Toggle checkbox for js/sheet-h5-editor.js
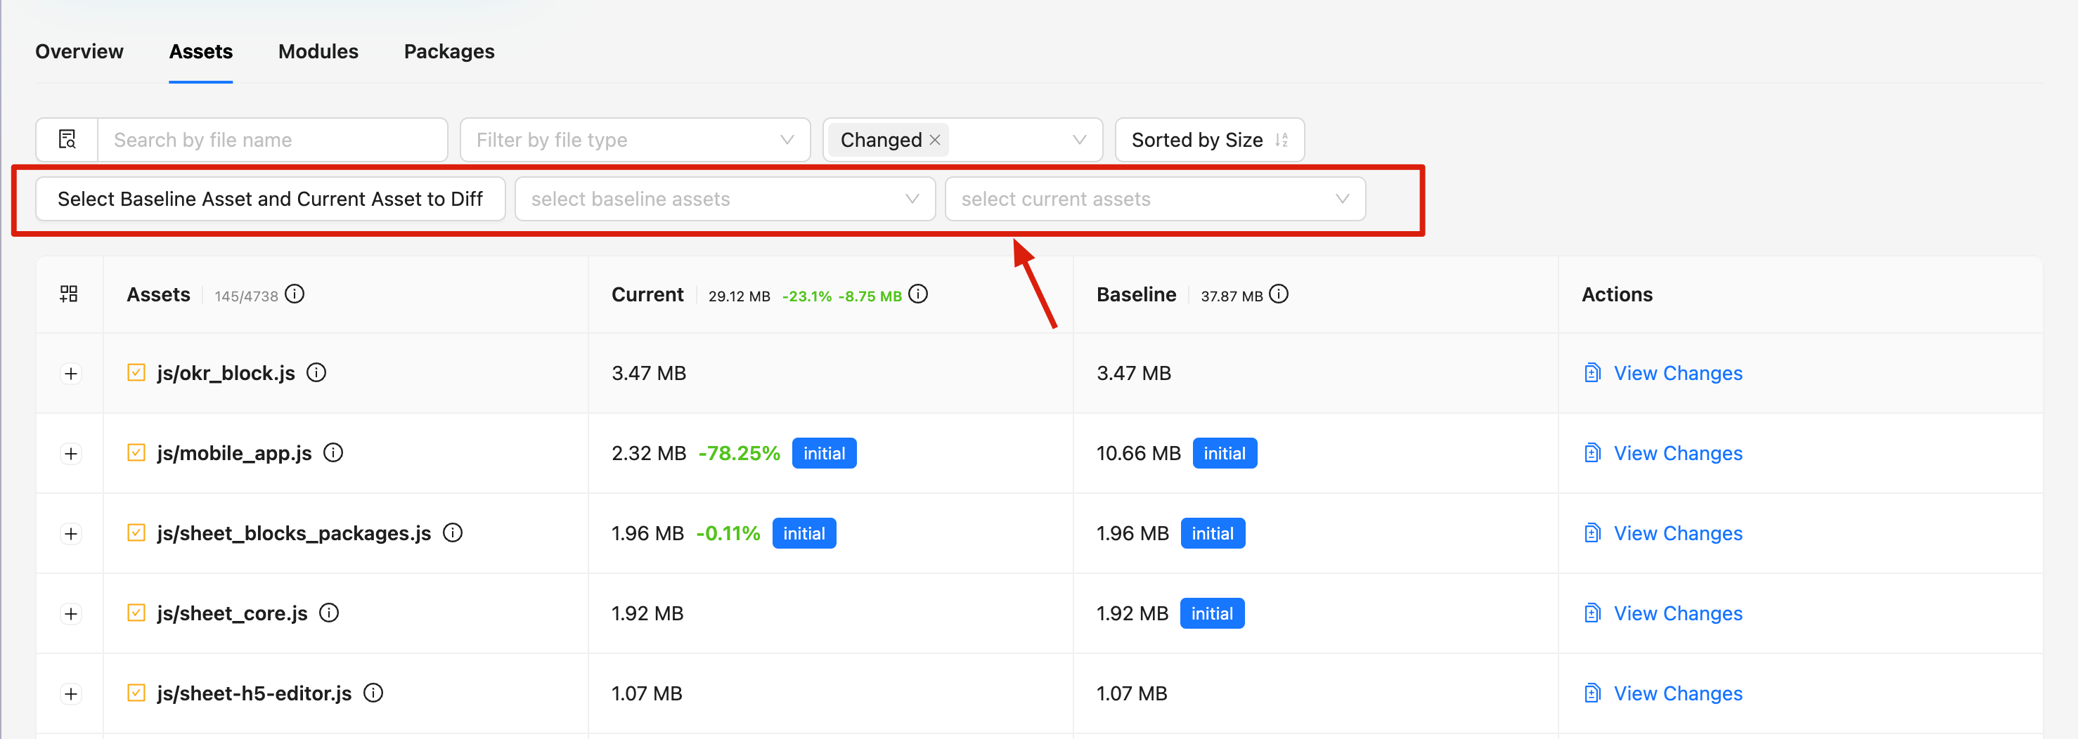 (x=136, y=692)
